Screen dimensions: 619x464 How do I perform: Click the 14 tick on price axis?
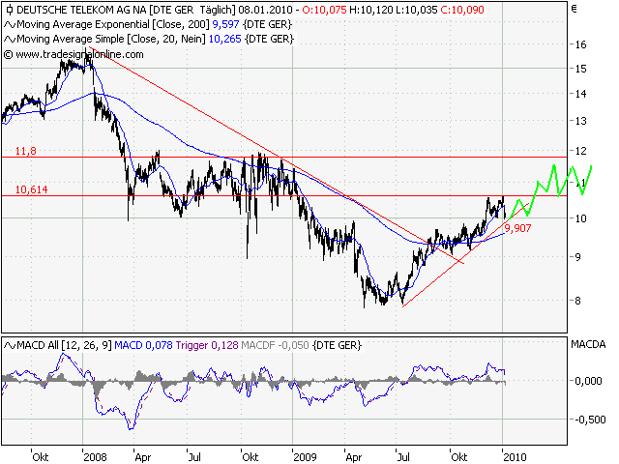(580, 95)
